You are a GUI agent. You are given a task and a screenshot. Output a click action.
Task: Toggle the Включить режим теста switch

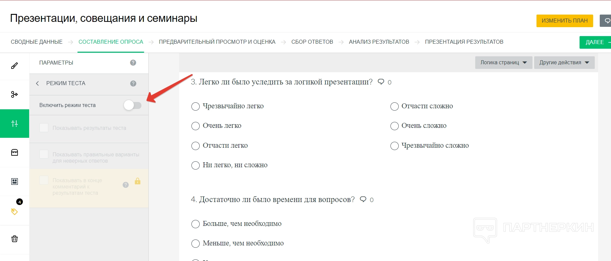[x=132, y=105]
